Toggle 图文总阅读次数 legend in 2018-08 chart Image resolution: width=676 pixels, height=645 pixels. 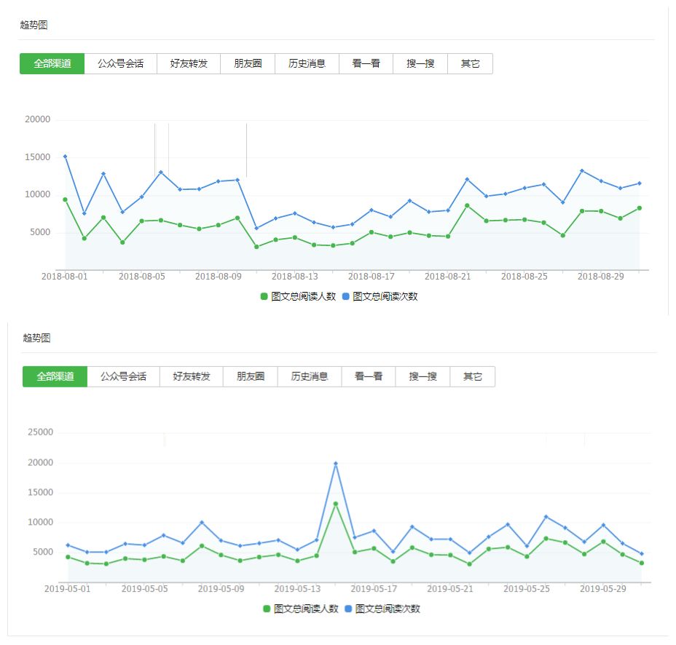pos(380,296)
